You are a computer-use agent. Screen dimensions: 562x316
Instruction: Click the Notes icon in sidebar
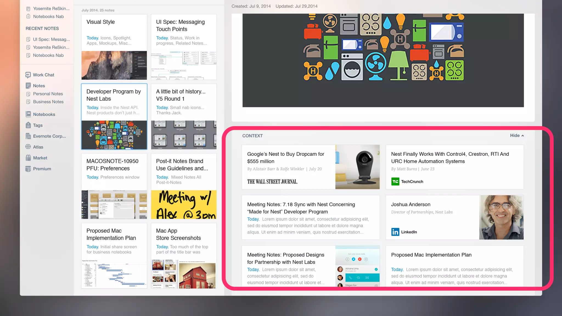28,86
